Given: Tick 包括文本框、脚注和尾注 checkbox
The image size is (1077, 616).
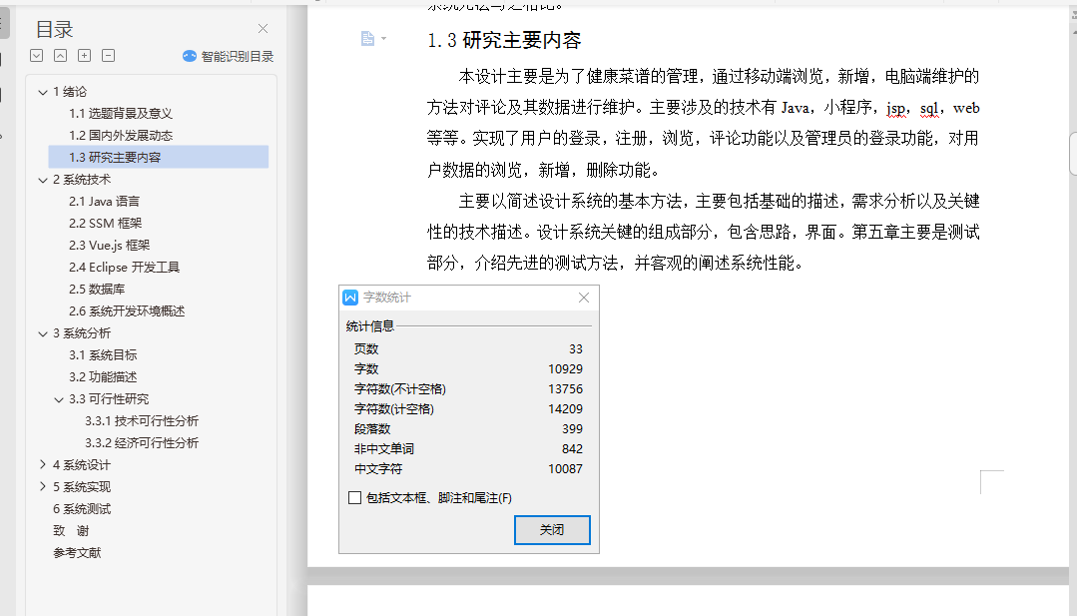Looking at the screenshot, I should pos(355,498).
